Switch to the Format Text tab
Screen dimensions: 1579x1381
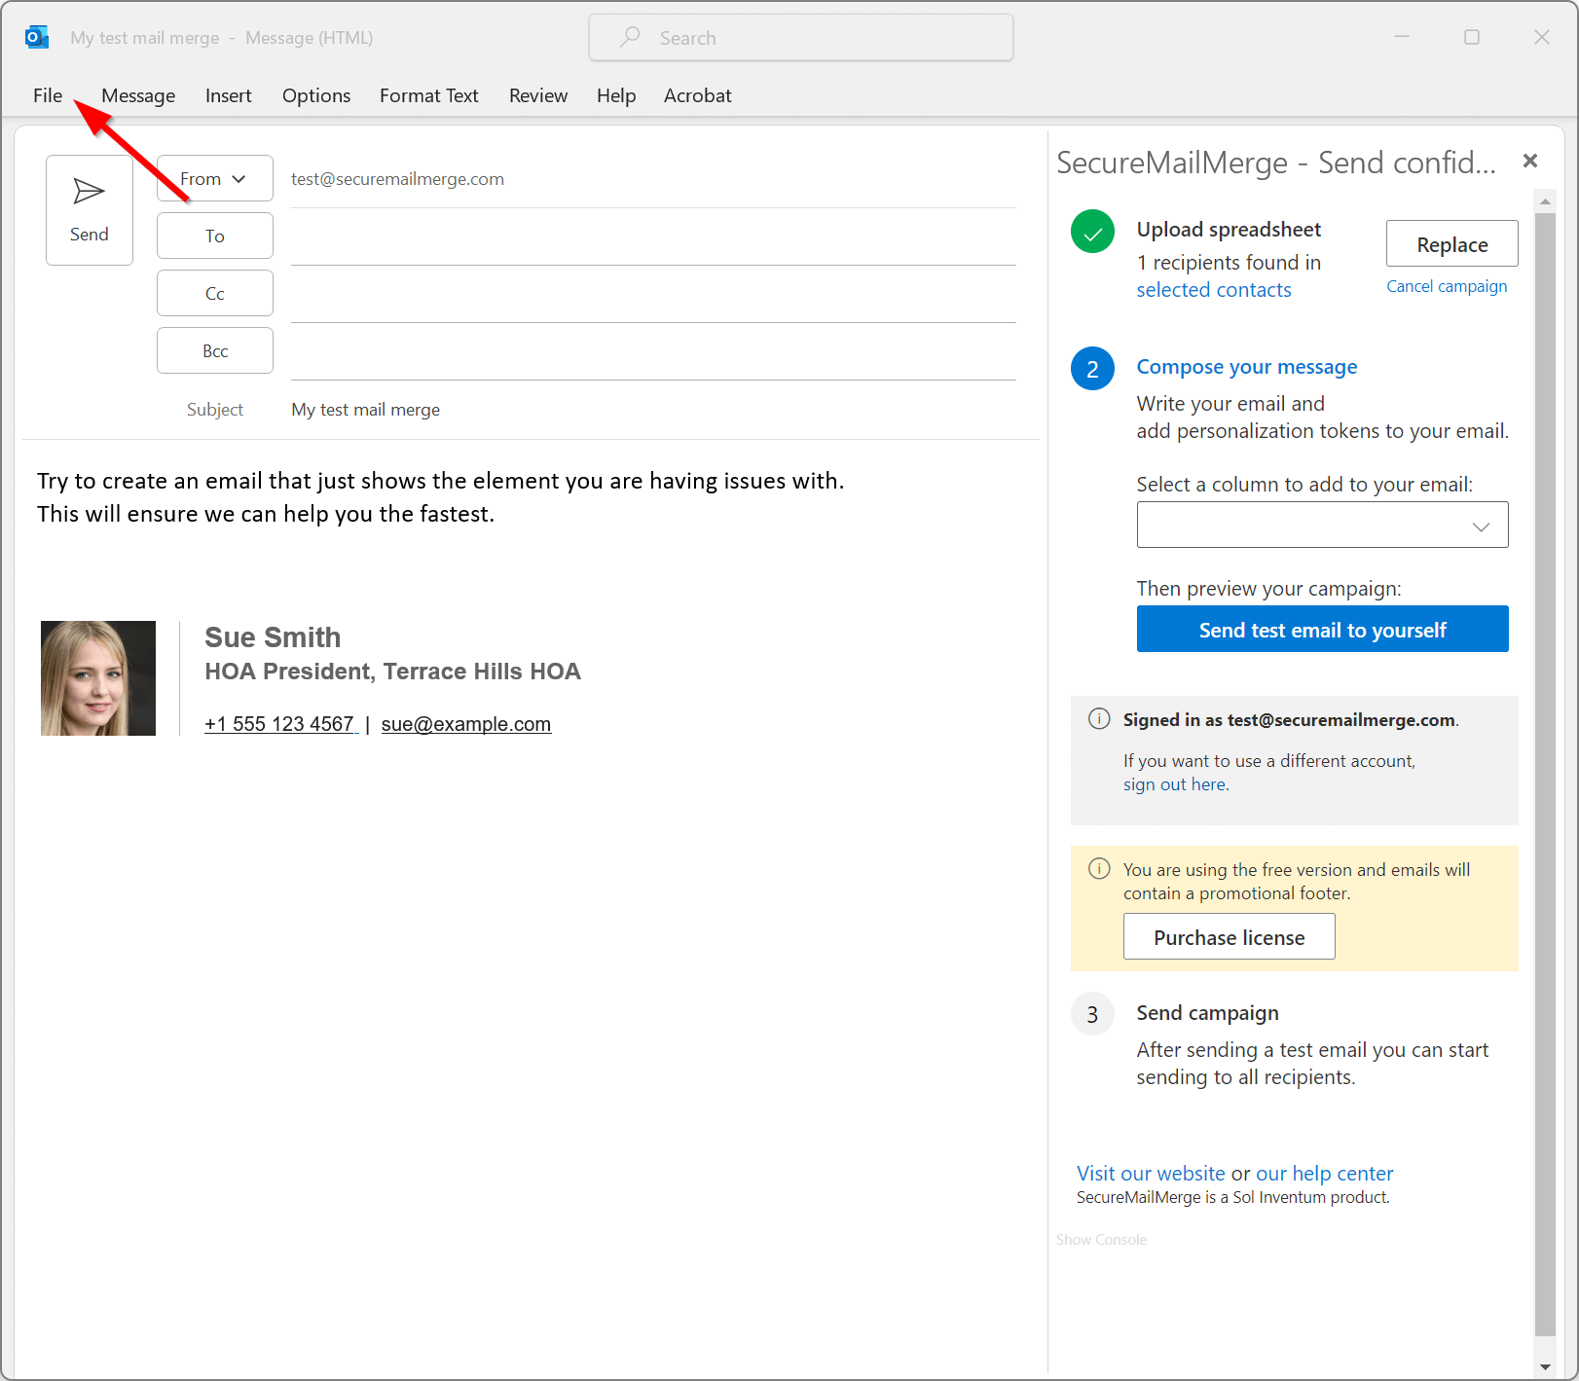click(428, 95)
